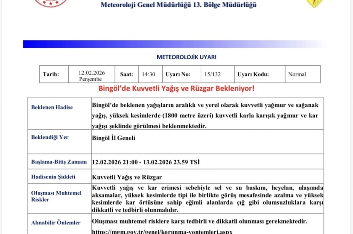Click the red headline 'Bingöl'de Kuvvetli Yağış ve Rüzgar Bekleniyor!'
The width and height of the screenshot is (353, 234).
[176, 88]
